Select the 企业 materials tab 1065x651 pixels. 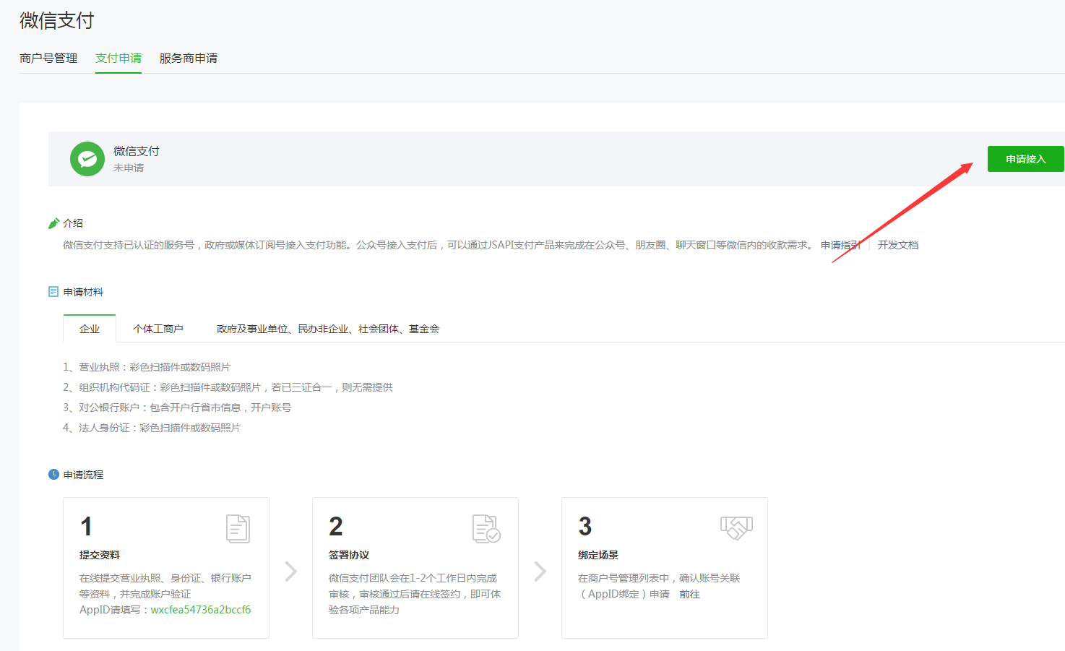click(x=90, y=329)
